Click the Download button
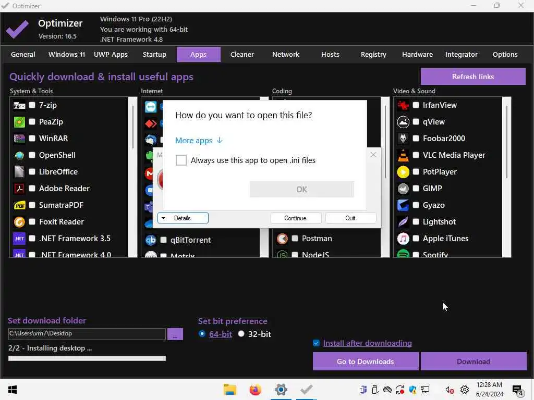Viewport: 534px width, 400px height. [474, 361]
